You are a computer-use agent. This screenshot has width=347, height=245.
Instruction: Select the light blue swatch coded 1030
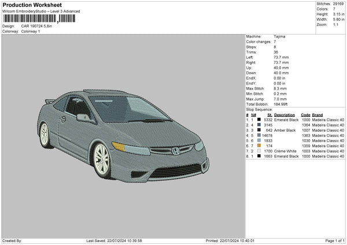pyautogui.click(x=259, y=140)
